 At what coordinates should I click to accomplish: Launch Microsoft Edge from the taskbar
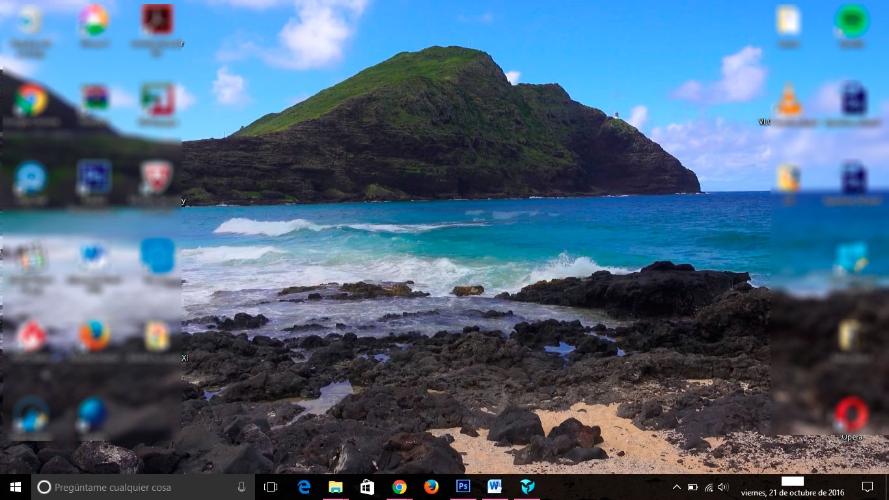[x=304, y=487]
